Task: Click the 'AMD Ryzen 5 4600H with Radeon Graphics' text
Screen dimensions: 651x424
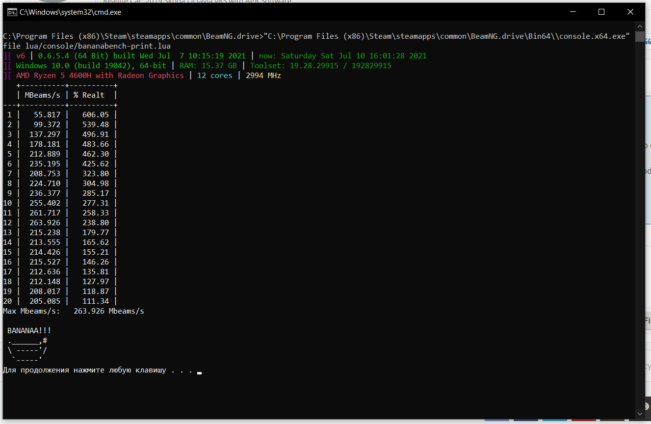Action: [100, 76]
